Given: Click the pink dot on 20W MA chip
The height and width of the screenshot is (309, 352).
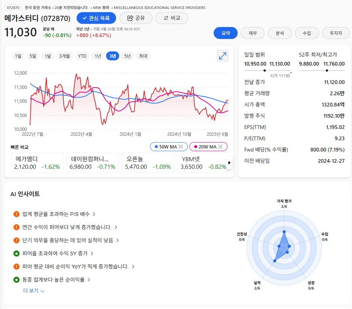Looking at the screenshot, I should pos(196,147).
